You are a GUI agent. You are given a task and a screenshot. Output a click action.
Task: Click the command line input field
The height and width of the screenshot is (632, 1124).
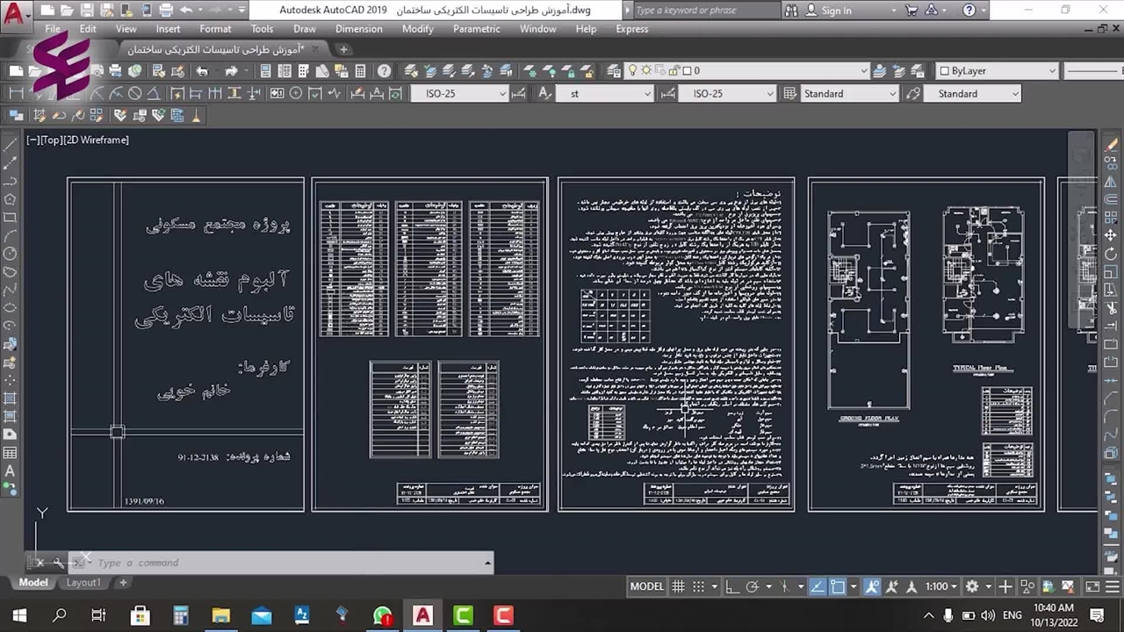click(281, 563)
